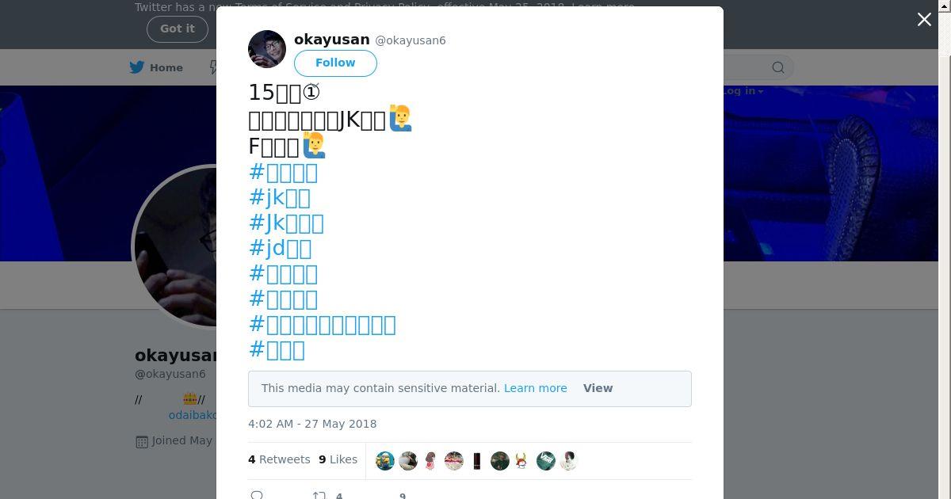Image resolution: width=951 pixels, height=499 pixels.
Task: Open the hashtag beginning with capital #Jk
Action: (286, 223)
